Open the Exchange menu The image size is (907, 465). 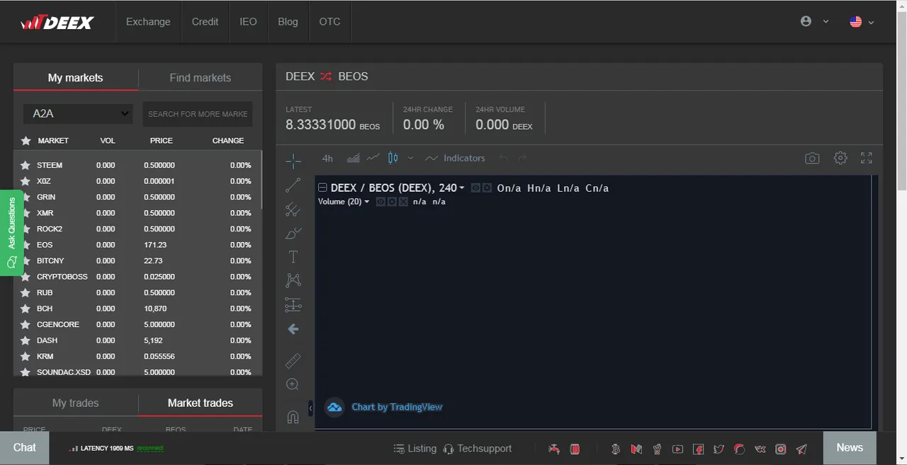point(148,22)
